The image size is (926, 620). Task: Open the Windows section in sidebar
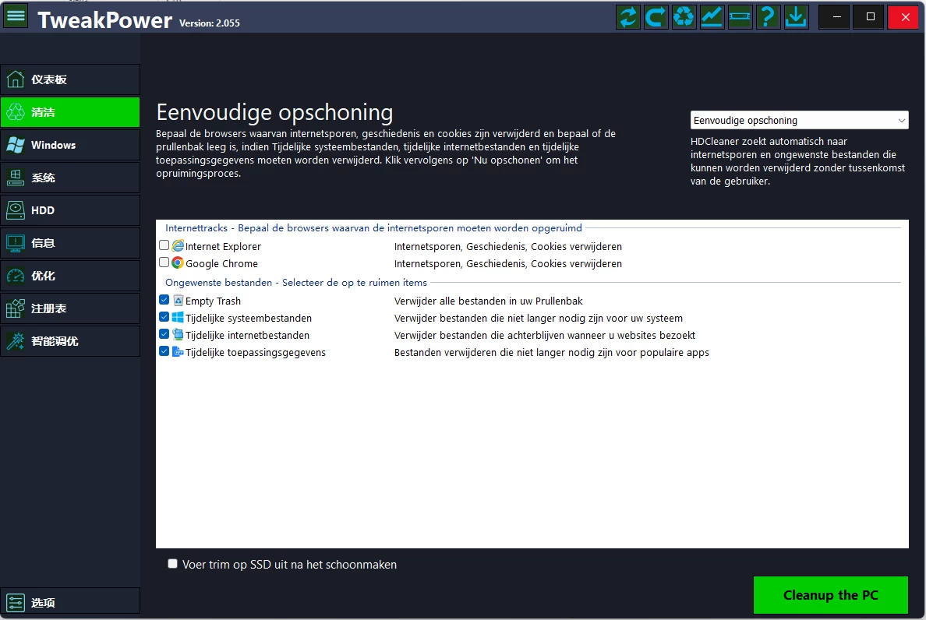(70, 145)
